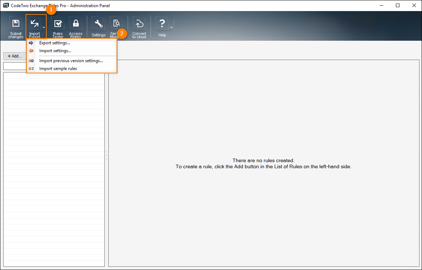This screenshot has height=270, width=422.
Task: Expand the Import Export dropdown arrow
Action: point(44,27)
